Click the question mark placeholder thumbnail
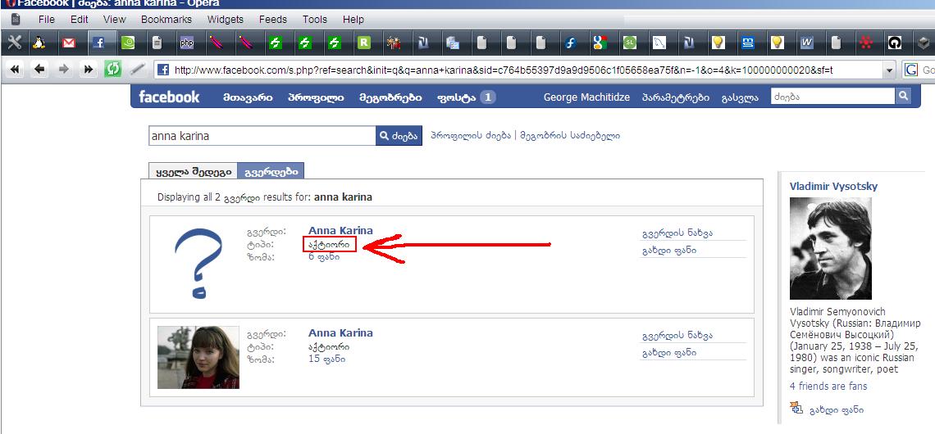935x434 pixels. coord(198,263)
